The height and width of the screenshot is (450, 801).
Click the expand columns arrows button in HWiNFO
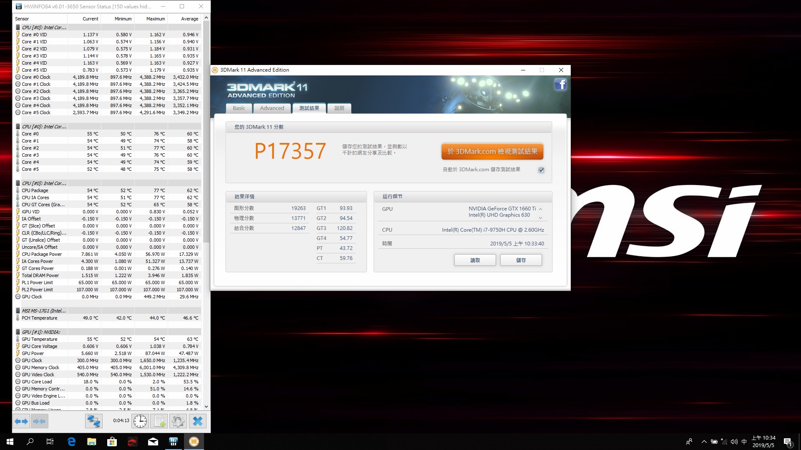click(21, 421)
